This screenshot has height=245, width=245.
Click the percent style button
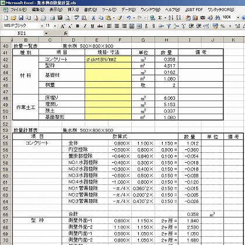click(x=222, y=26)
